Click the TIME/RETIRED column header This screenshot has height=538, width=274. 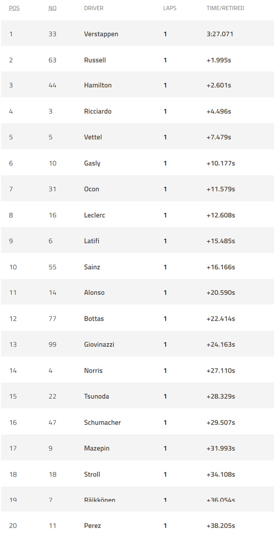(225, 8)
